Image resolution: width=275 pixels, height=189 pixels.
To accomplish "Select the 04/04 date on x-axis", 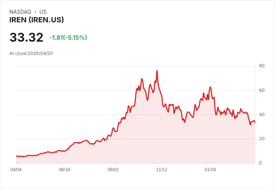I will [x=16, y=170].
